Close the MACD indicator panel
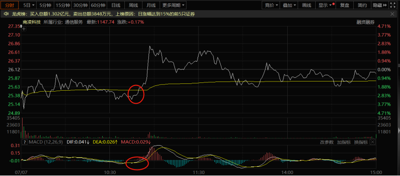 click(373, 142)
